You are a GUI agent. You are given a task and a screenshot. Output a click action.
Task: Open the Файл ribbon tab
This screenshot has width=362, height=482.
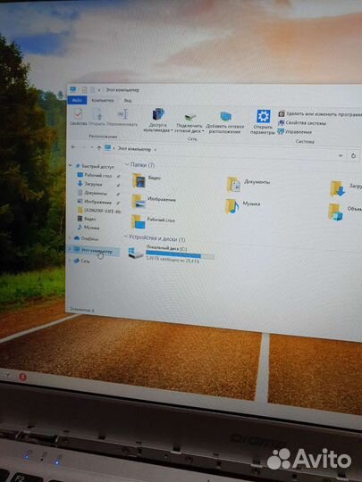click(x=77, y=100)
